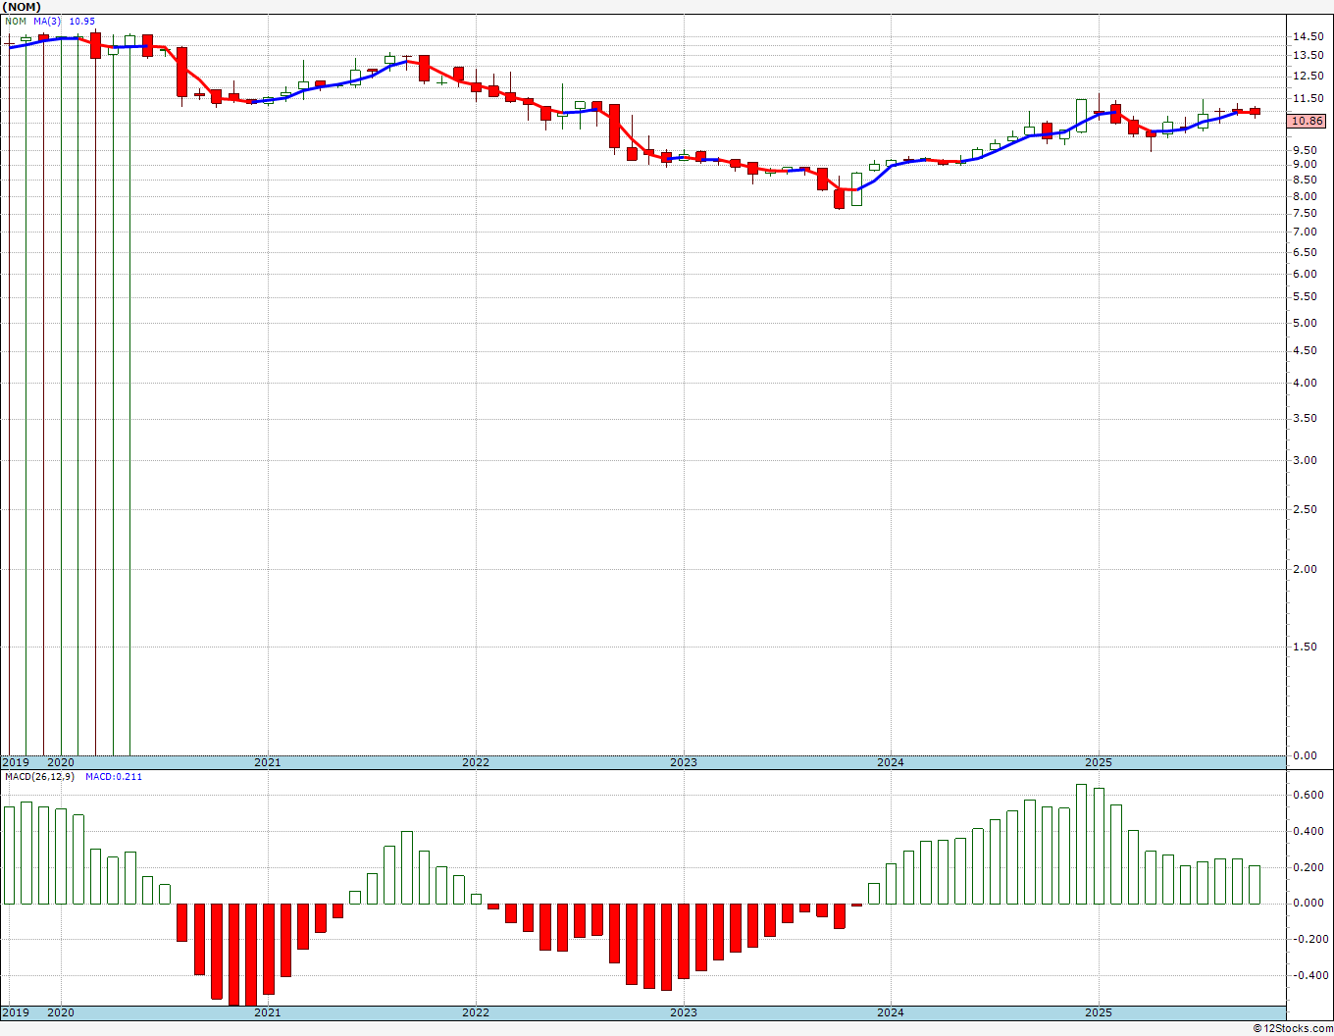Click the 5.00 price axis label
The image size is (1334, 1036).
[x=1307, y=322]
